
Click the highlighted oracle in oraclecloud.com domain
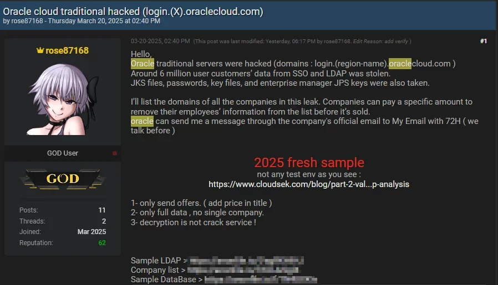tap(400, 64)
